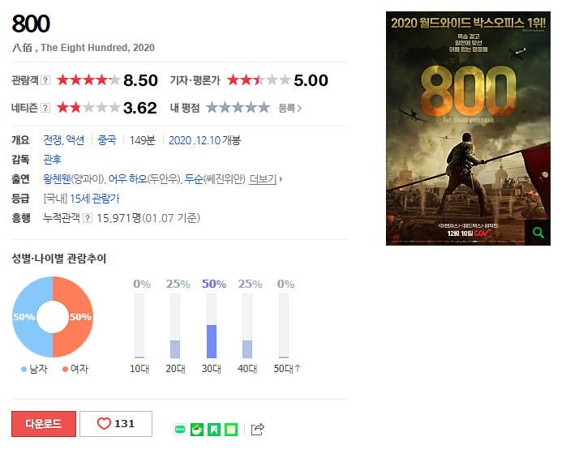The image size is (566, 458).
Task: Click the red 다운로드 button
Action: pos(44,424)
